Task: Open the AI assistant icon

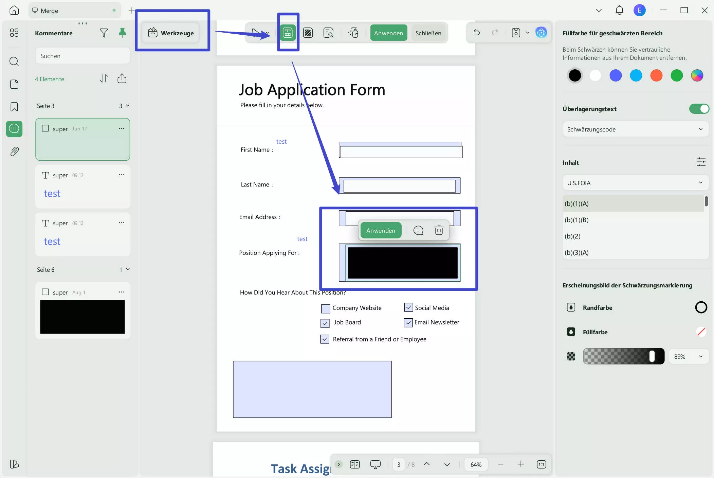Action: coord(541,33)
